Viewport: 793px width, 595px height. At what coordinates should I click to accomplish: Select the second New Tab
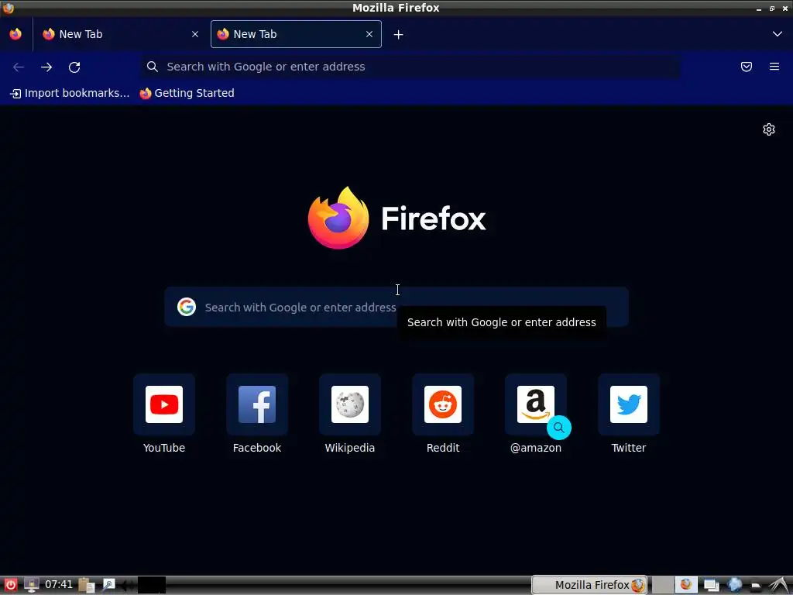click(296, 34)
